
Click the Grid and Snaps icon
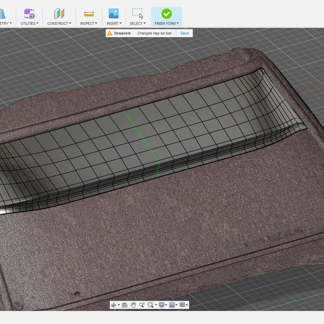172,305
